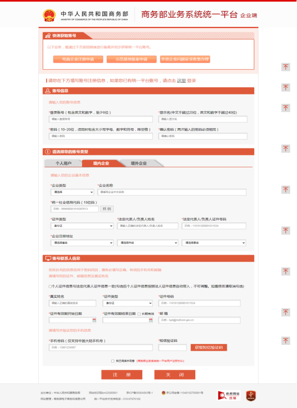Image resolution: width=297 pixels, height=408 pixels.
Task: Check 个人证件信息与法定代表人证件信息一致 box
Action: tap(50, 286)
